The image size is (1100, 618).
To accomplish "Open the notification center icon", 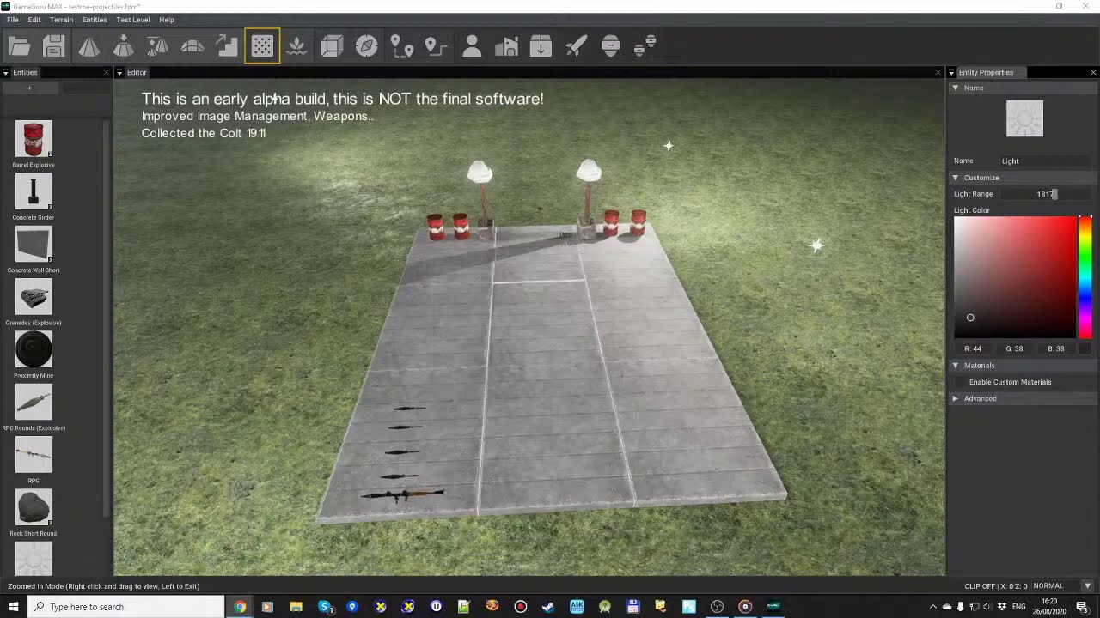I will click(1082, 607).
